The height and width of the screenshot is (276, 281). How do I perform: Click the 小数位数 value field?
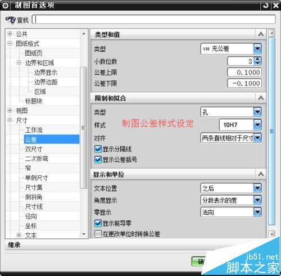click(x=241, y=61)
